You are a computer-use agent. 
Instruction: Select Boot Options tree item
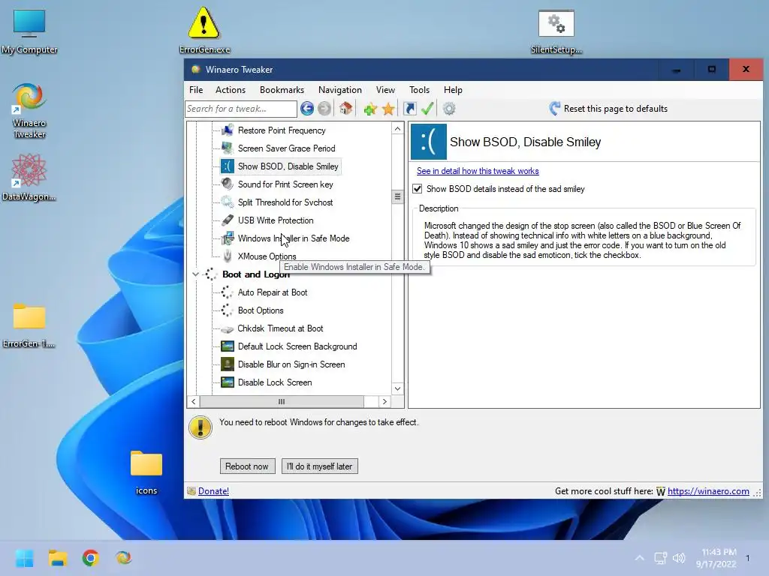261,310
